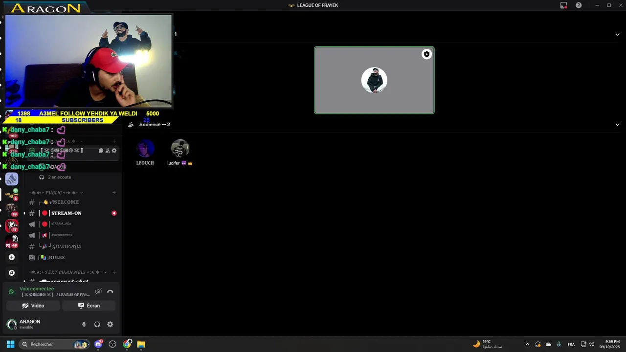Screen dimensions: 626x352
Task: Toggle headphone deafen in user panel
Action: pos(97,324)
